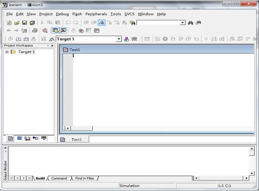Open the Help menu
Image resolution: width=259 pixels, height=191 pixels.
pos(161,14)
